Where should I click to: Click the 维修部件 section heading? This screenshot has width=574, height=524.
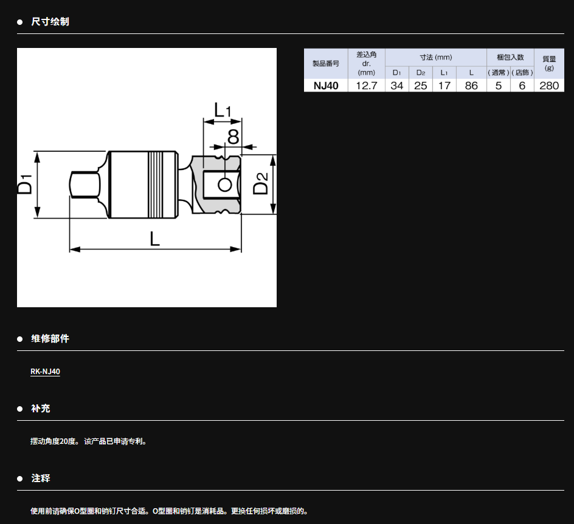click(x=50, y=339)
